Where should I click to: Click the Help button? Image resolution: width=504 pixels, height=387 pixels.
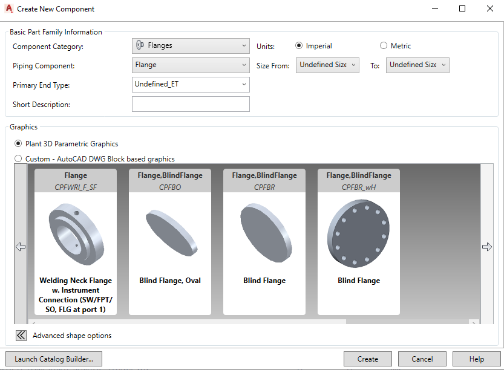pos(477,359)
